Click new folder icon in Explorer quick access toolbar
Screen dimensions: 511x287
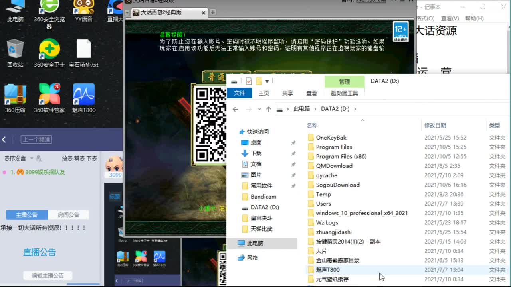259,81
